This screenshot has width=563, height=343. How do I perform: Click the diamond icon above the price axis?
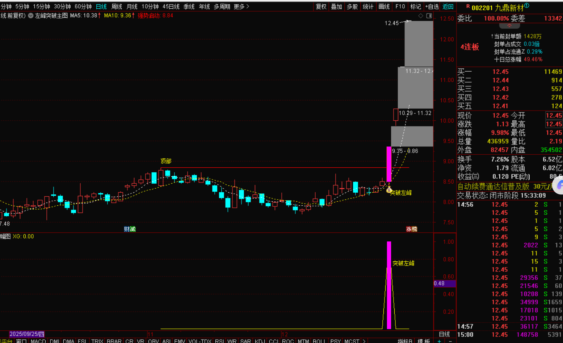coord(420,16)
